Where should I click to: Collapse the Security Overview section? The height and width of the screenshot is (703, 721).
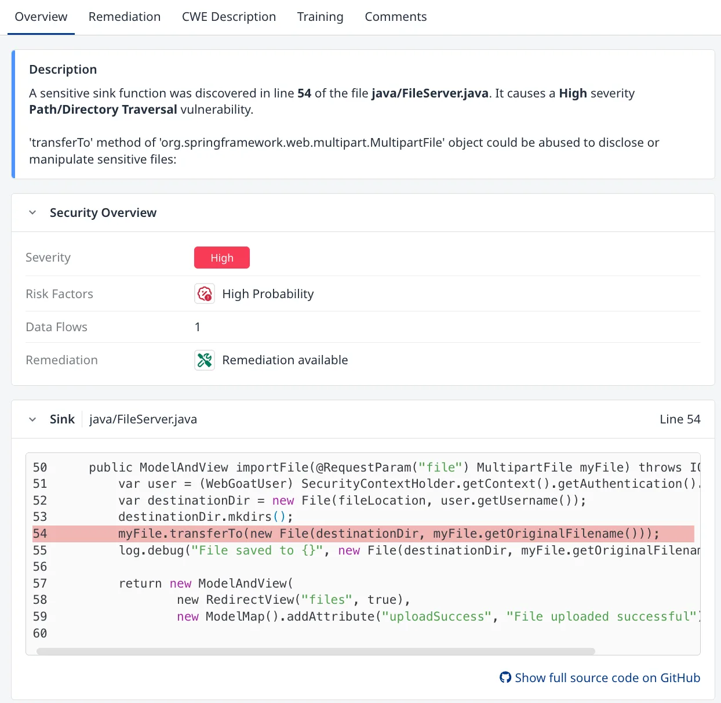coord(32,212)
